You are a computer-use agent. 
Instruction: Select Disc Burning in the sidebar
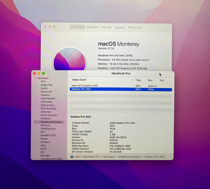[48, 109]
